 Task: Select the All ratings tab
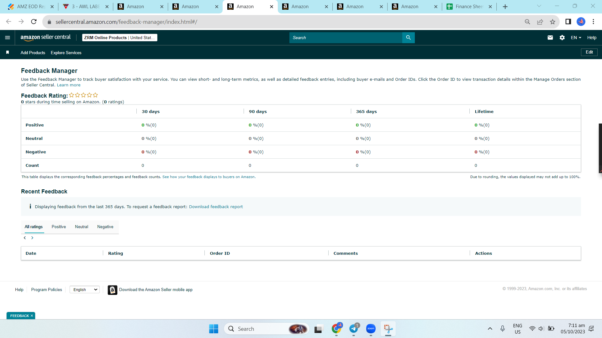pos(34,227)
